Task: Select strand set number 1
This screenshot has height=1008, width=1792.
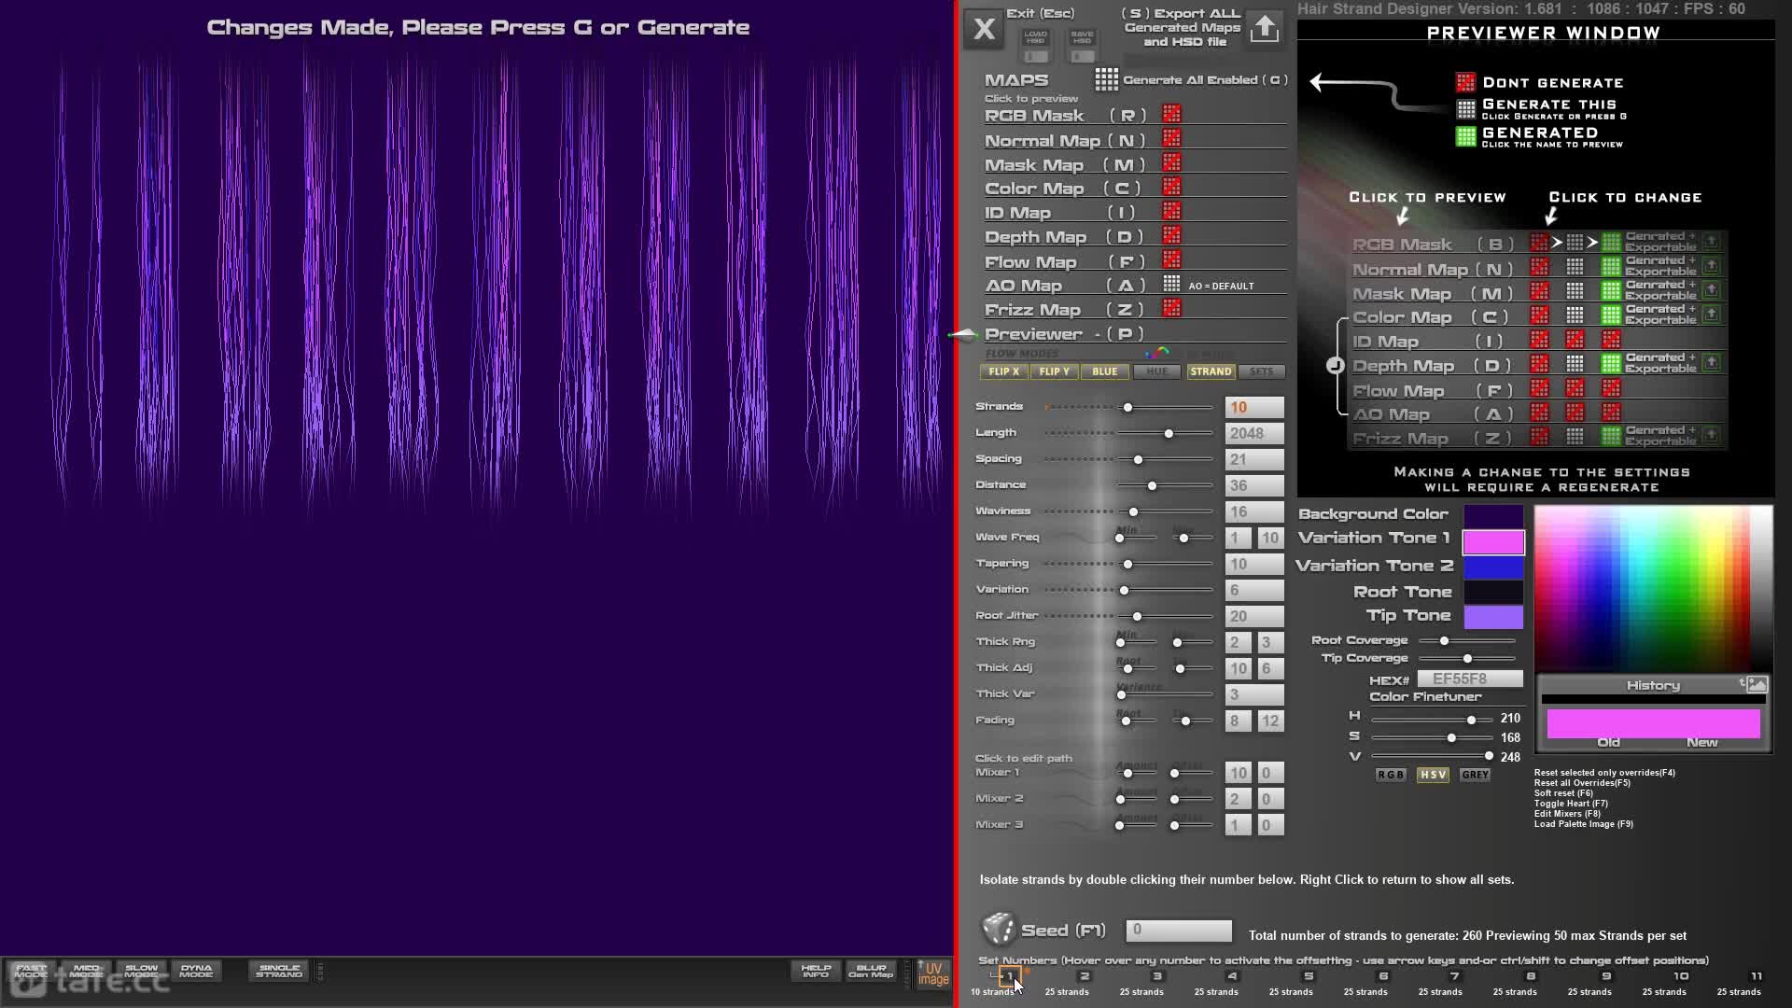Action: click(x=1010, y=976)
